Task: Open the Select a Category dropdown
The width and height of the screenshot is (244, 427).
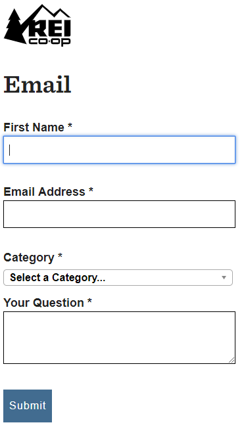Action: [x=118, y=277]
